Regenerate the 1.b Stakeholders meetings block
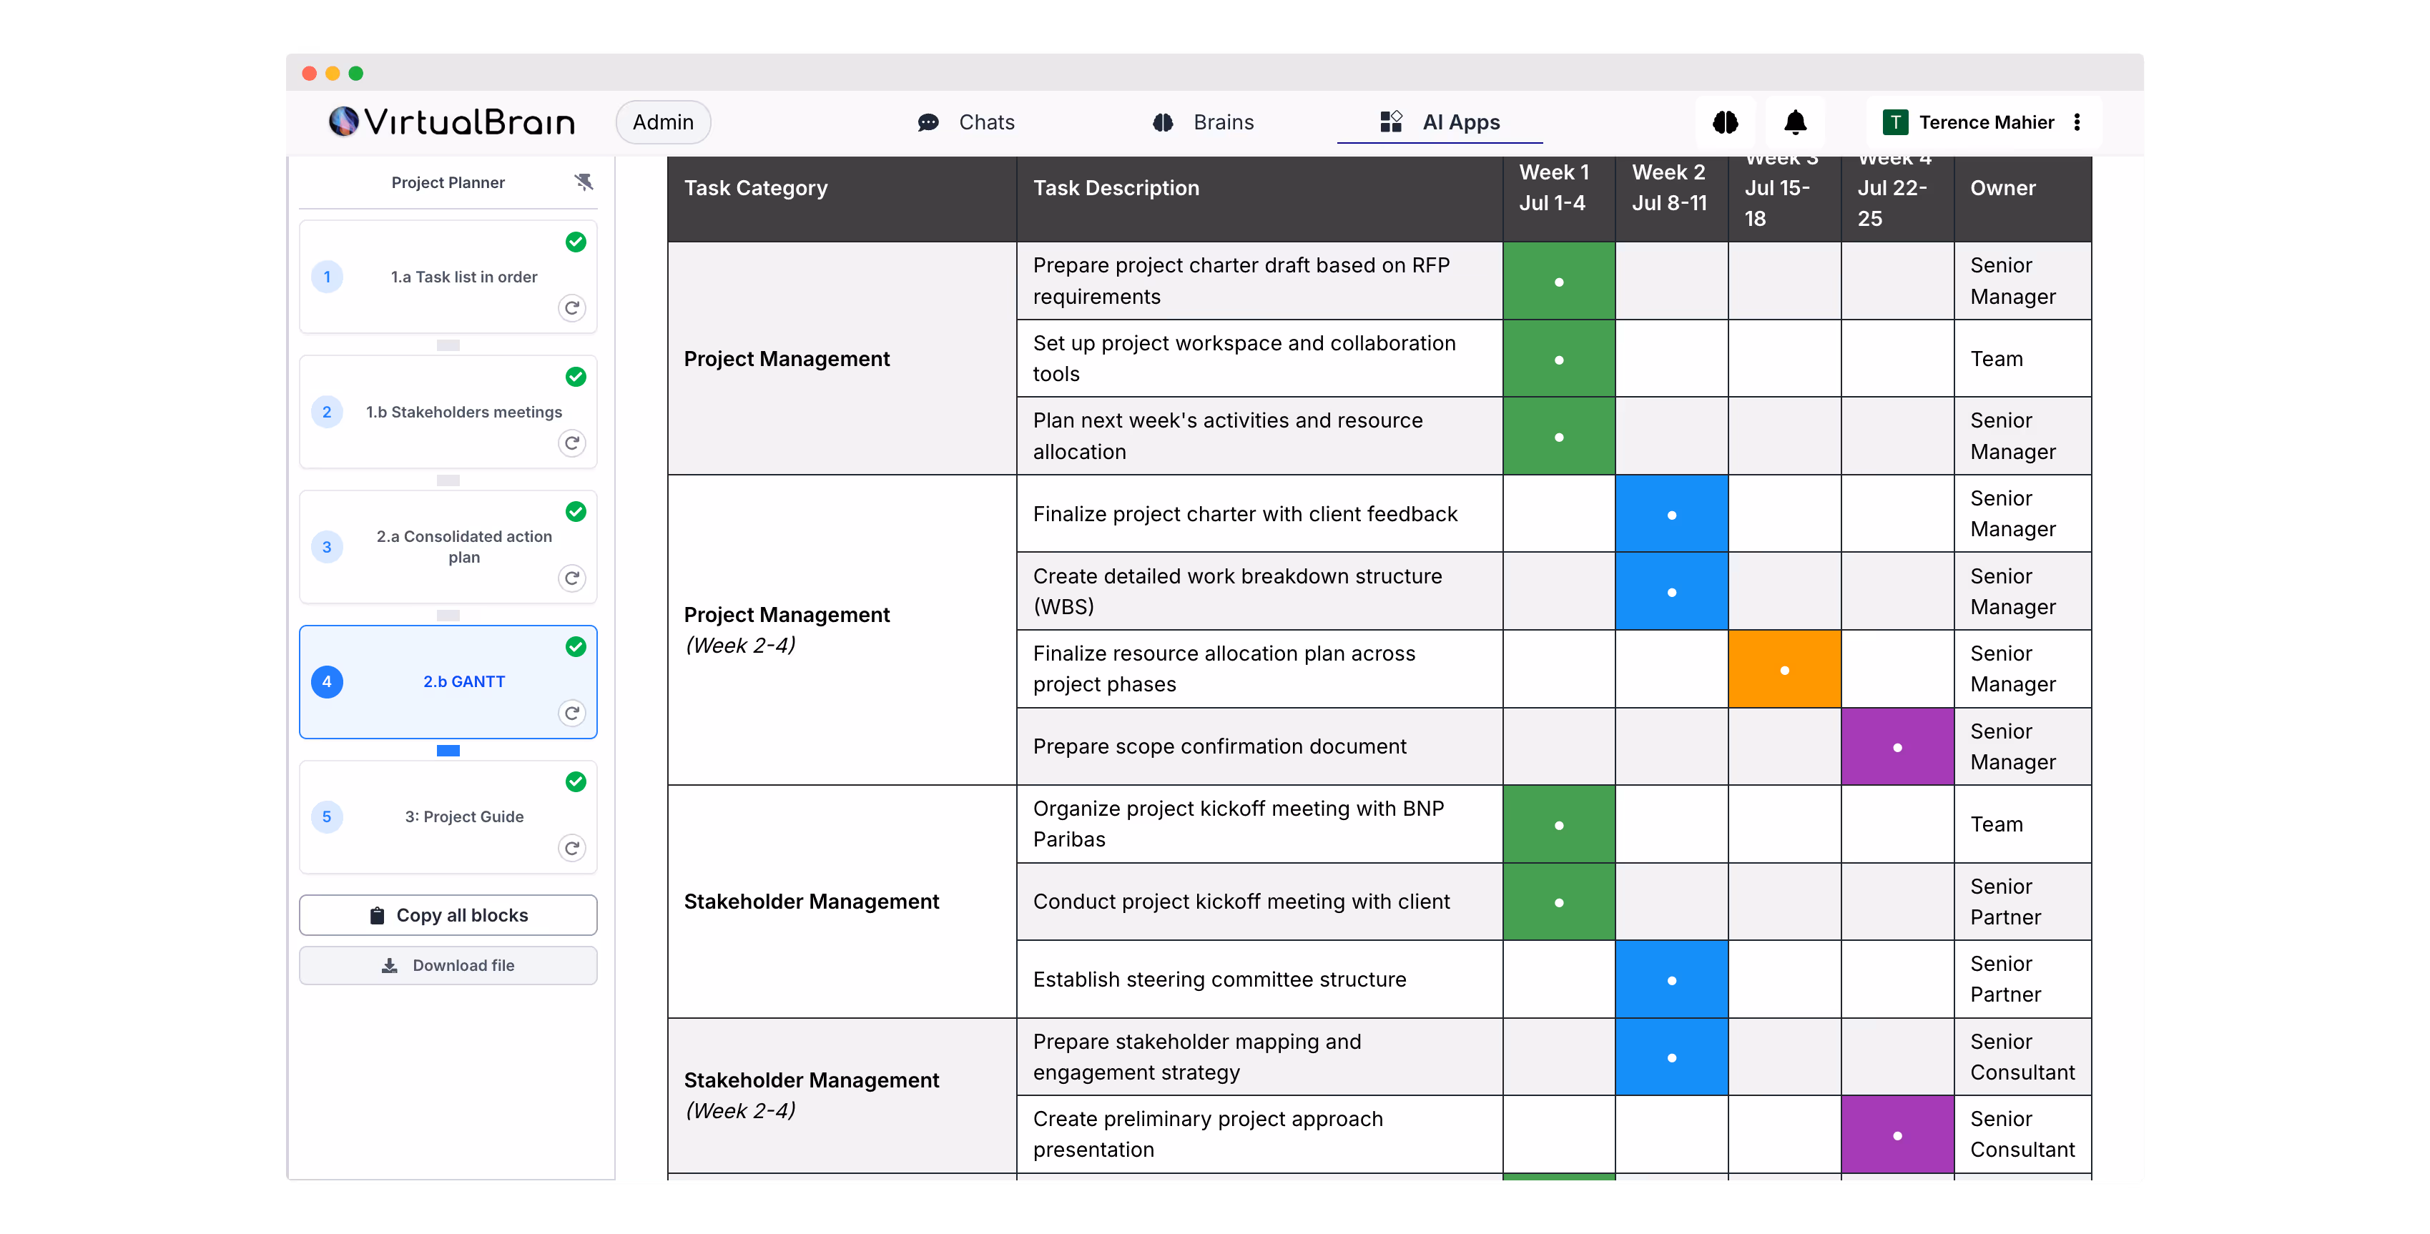2430x1234 pixels. [571, 443]
